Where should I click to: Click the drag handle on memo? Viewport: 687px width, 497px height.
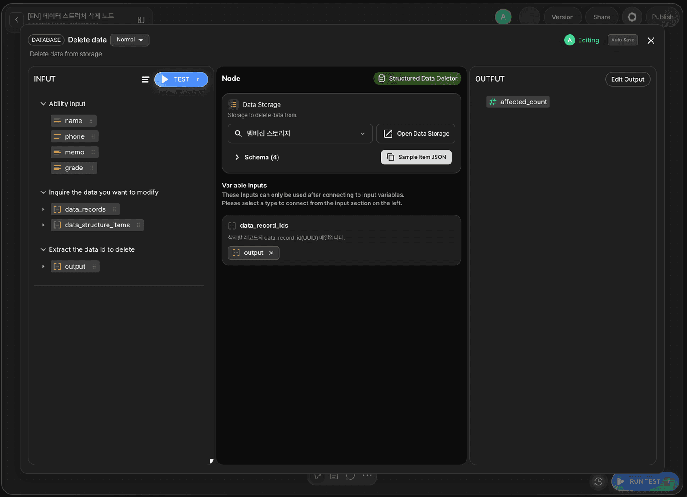(x=93, y=152)
